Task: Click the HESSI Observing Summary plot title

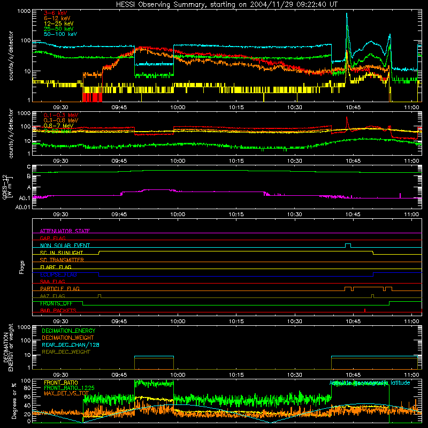Action: [226, 5]
